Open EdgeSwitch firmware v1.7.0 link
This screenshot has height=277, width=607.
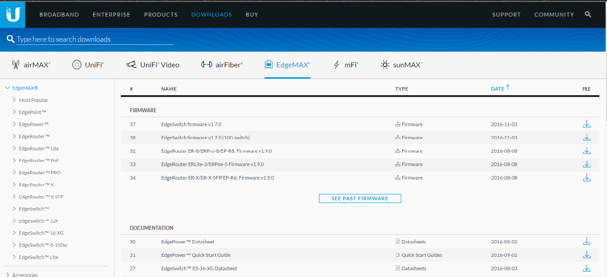[x=191, y=124]
